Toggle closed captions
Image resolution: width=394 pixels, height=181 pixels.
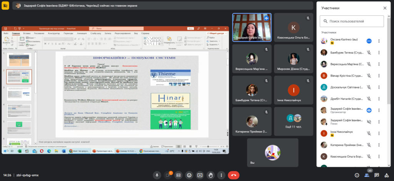pyautogui.click(x=178, y=175)
